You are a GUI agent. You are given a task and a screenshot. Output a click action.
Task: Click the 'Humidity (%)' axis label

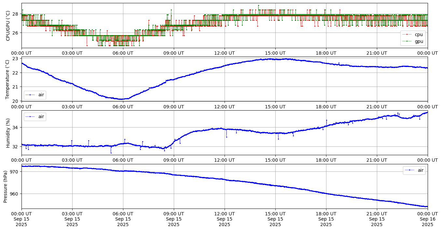(8, 133)
